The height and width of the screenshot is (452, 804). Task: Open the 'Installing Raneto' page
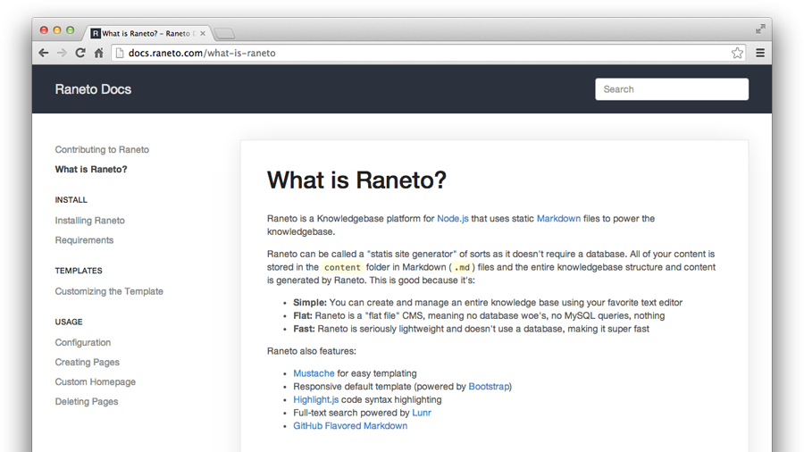[x=89, y=221]
